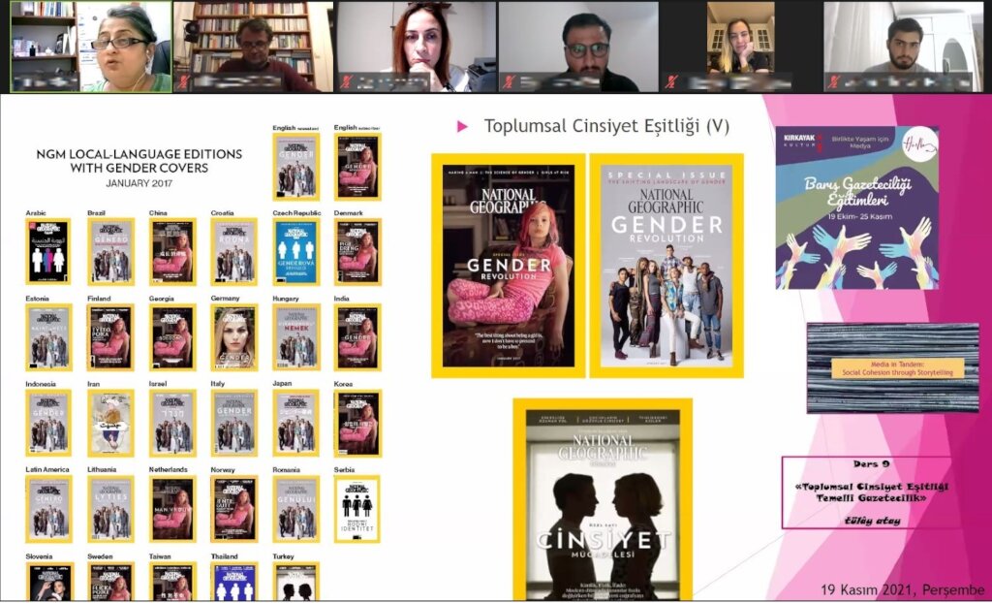Click the Turkey edition cover thumbnail
This screenshot has height=603, width=992.
click(296, 581)
